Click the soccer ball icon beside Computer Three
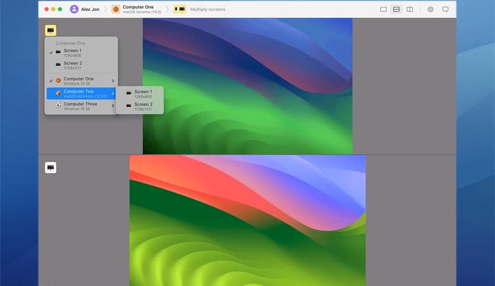 click(x=59, y=106)
